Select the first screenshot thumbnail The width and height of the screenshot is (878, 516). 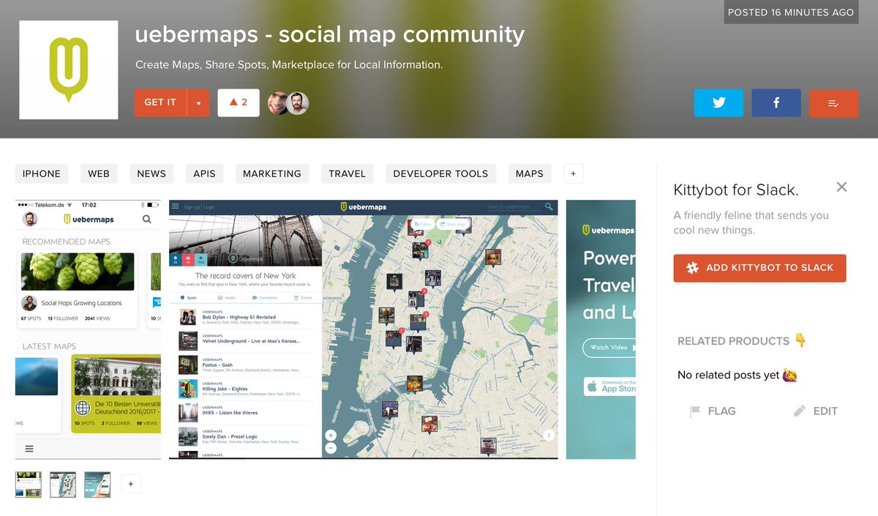(x=29, y=485)
